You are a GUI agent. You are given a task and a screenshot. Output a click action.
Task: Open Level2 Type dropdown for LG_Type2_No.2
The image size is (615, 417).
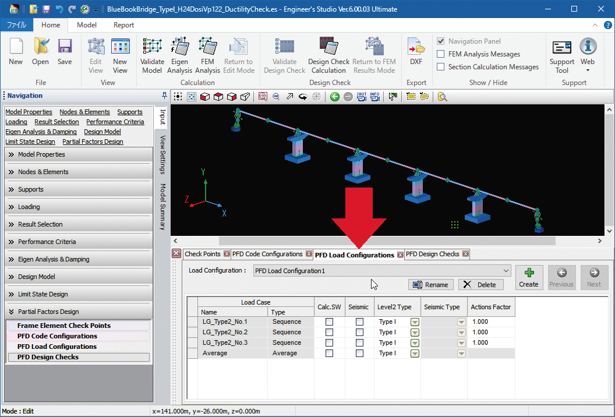[415, 332]
